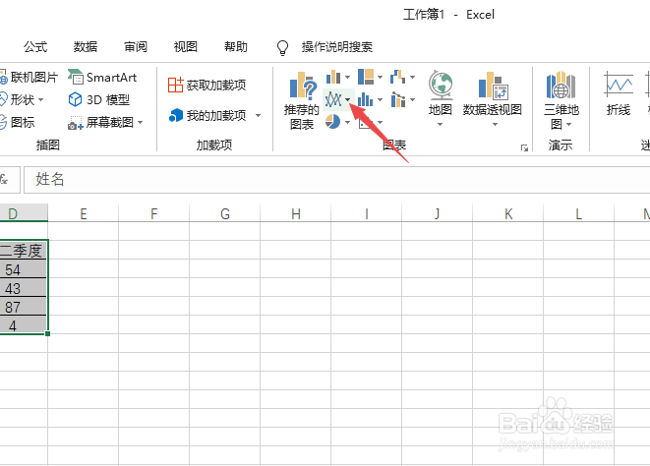The width and height of the screenshot is (650, 466).
Task: Switch to the Review (审阅) tab
Action: [136, 47]
